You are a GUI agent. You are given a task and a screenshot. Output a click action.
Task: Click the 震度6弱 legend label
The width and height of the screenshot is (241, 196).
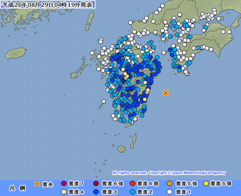point(148,184)
